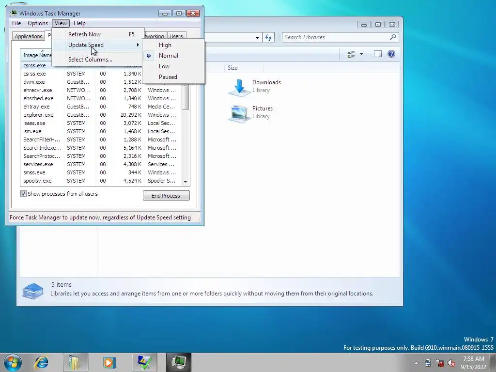The image size is (496, 372).
Task: Select the Downloads library icon
Action: coord(239,87)
